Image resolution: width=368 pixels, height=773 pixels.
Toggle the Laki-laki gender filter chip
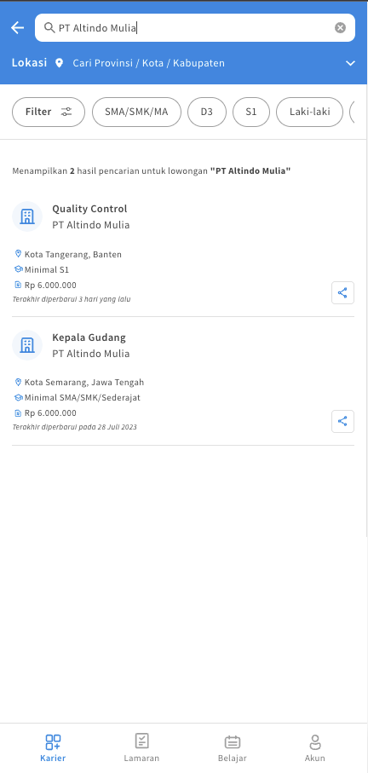coord(309,112)
